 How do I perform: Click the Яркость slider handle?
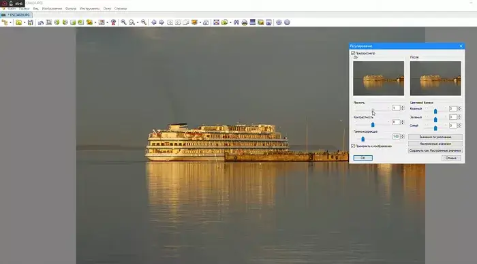pos(373,110)
